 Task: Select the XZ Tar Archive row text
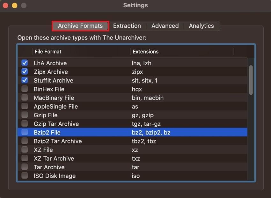tap(54, 158)
